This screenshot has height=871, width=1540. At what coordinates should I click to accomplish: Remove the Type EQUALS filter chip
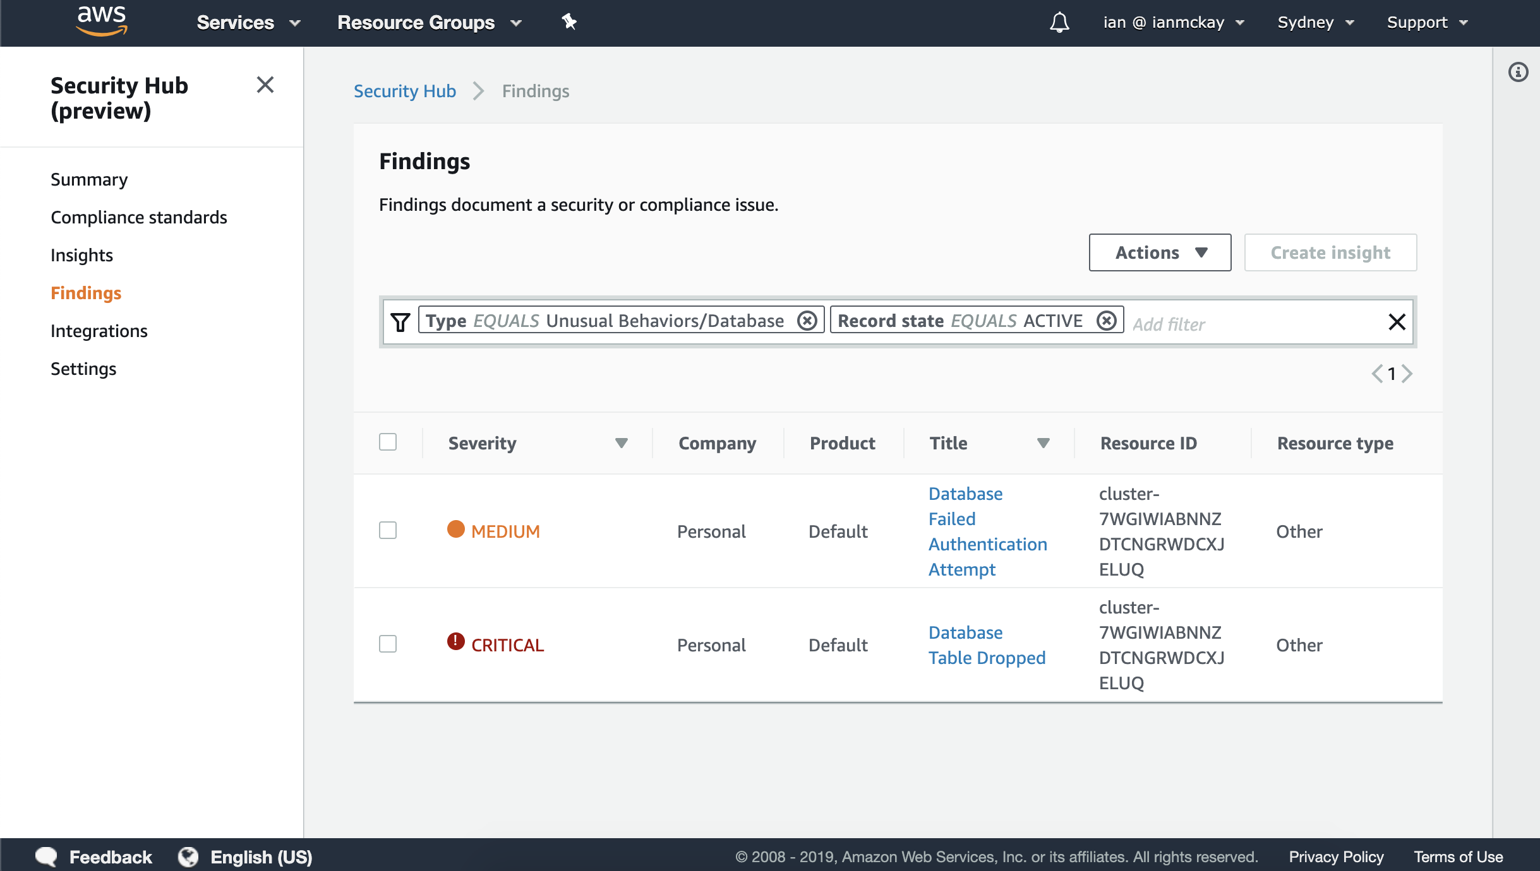[807, 321]
